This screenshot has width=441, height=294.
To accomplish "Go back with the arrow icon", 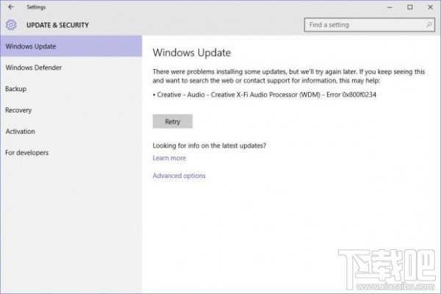I will click(11, 7).
